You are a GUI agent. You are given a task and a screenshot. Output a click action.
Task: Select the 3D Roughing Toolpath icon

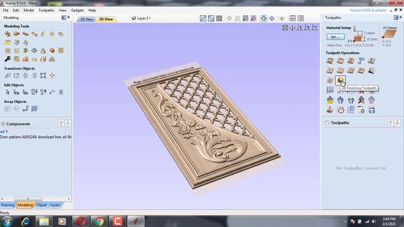click(x=330, y=80)
